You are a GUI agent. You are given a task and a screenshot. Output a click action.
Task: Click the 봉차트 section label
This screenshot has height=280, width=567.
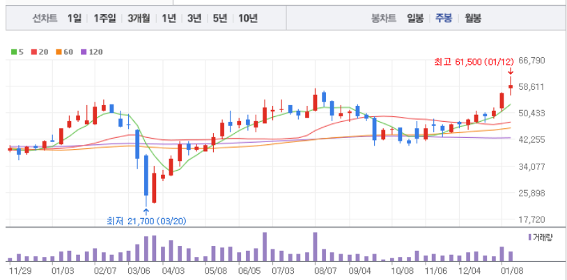[x=384, y=18]
